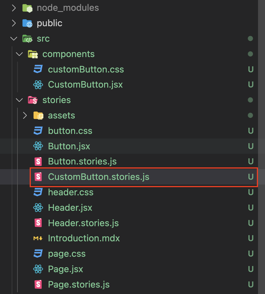The height and width of the screenshot is (294, 265).
Task: Collapse the components folder
Action: click(19, 54)
